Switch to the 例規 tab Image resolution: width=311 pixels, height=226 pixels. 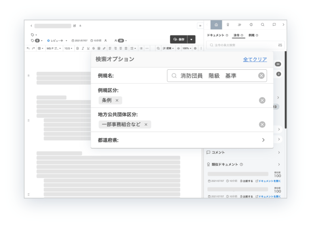coord(252,35)
